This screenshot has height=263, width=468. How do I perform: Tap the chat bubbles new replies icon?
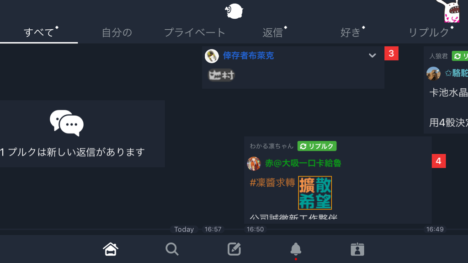67,123
